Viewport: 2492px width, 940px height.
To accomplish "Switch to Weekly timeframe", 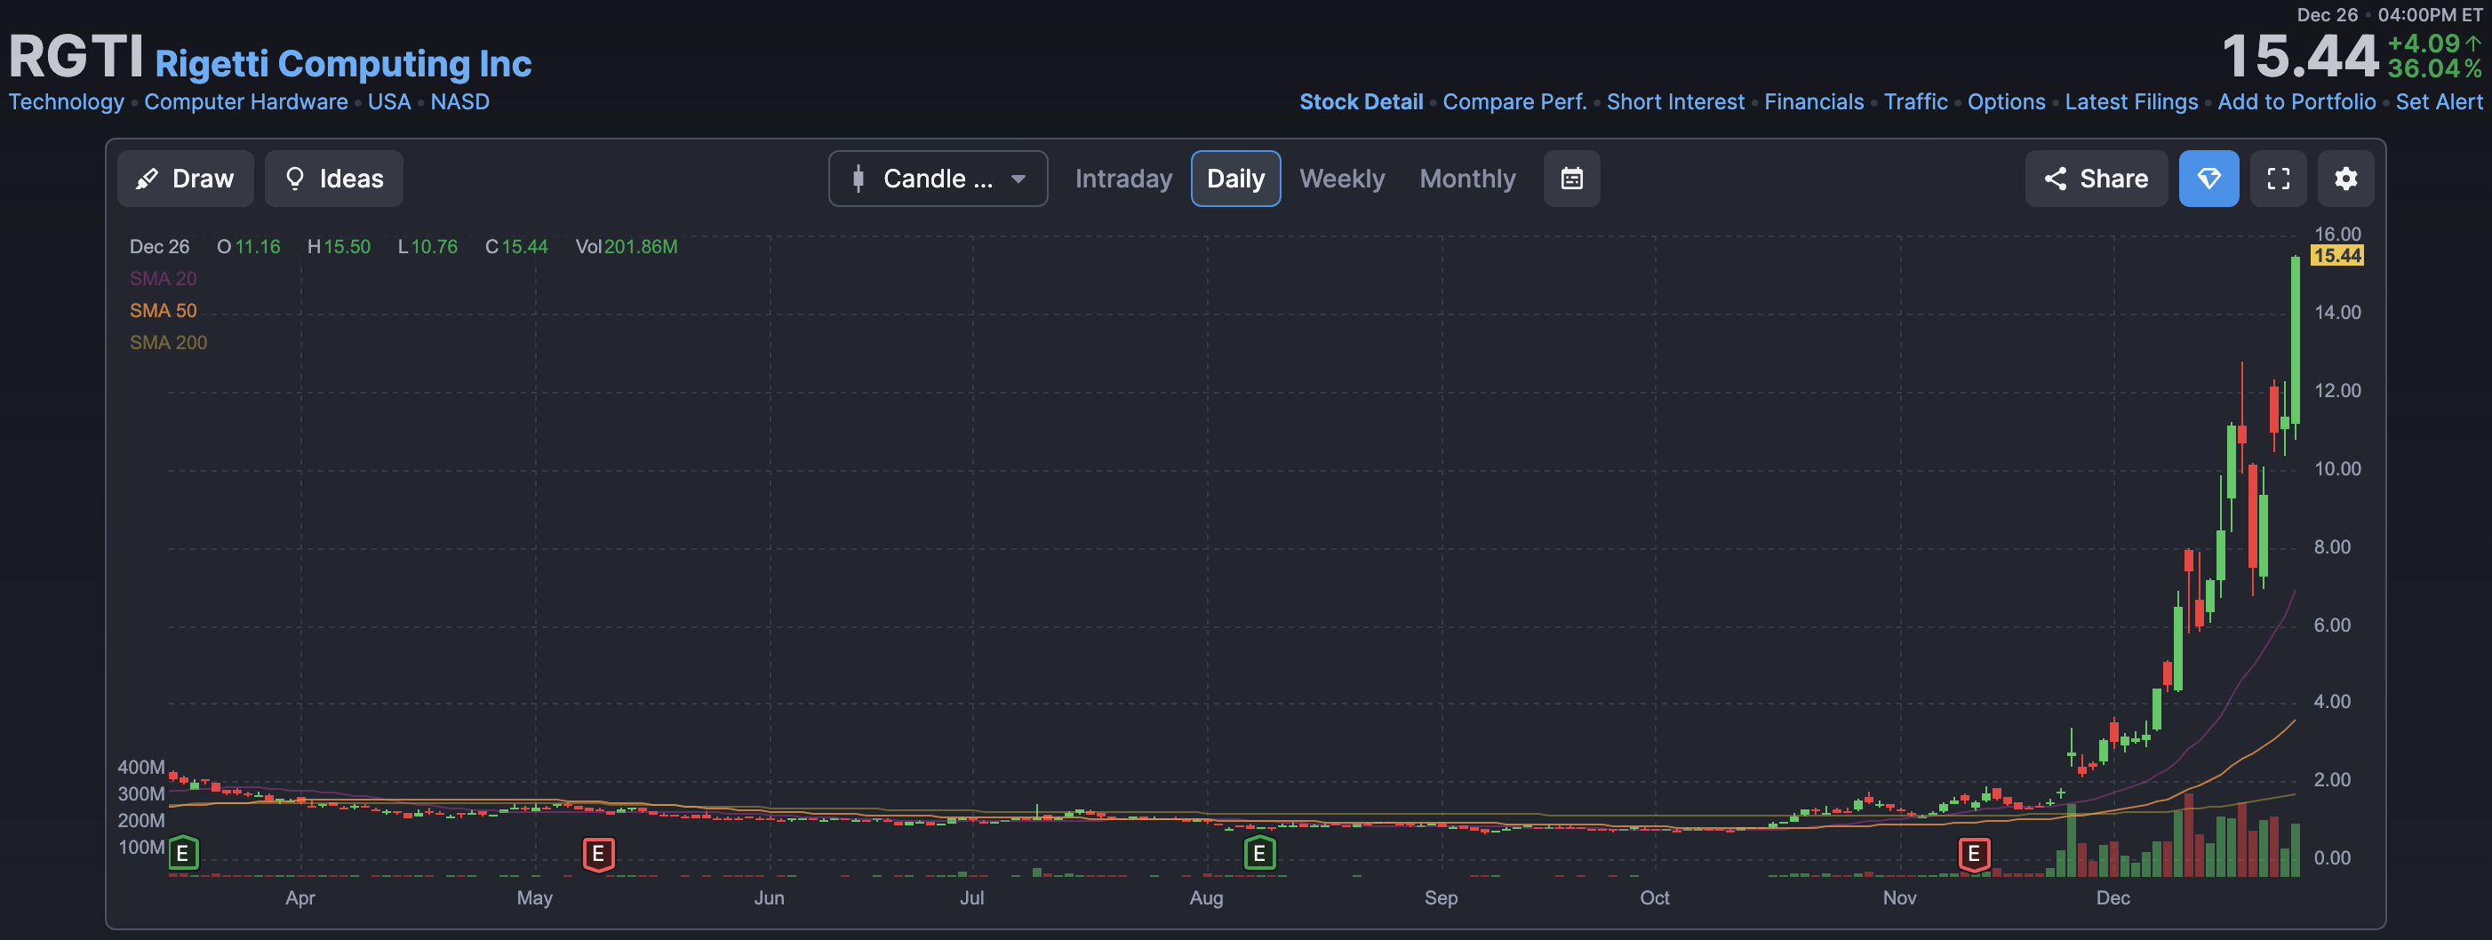I will tap(1342, 179).
